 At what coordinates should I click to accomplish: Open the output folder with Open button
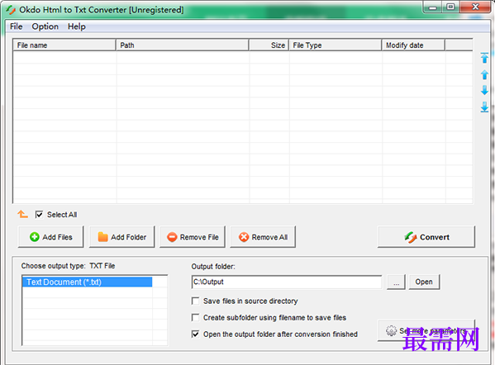424,282
